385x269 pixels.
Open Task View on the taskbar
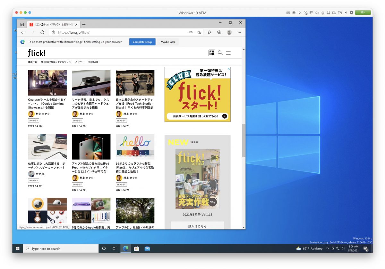point(114,249)
